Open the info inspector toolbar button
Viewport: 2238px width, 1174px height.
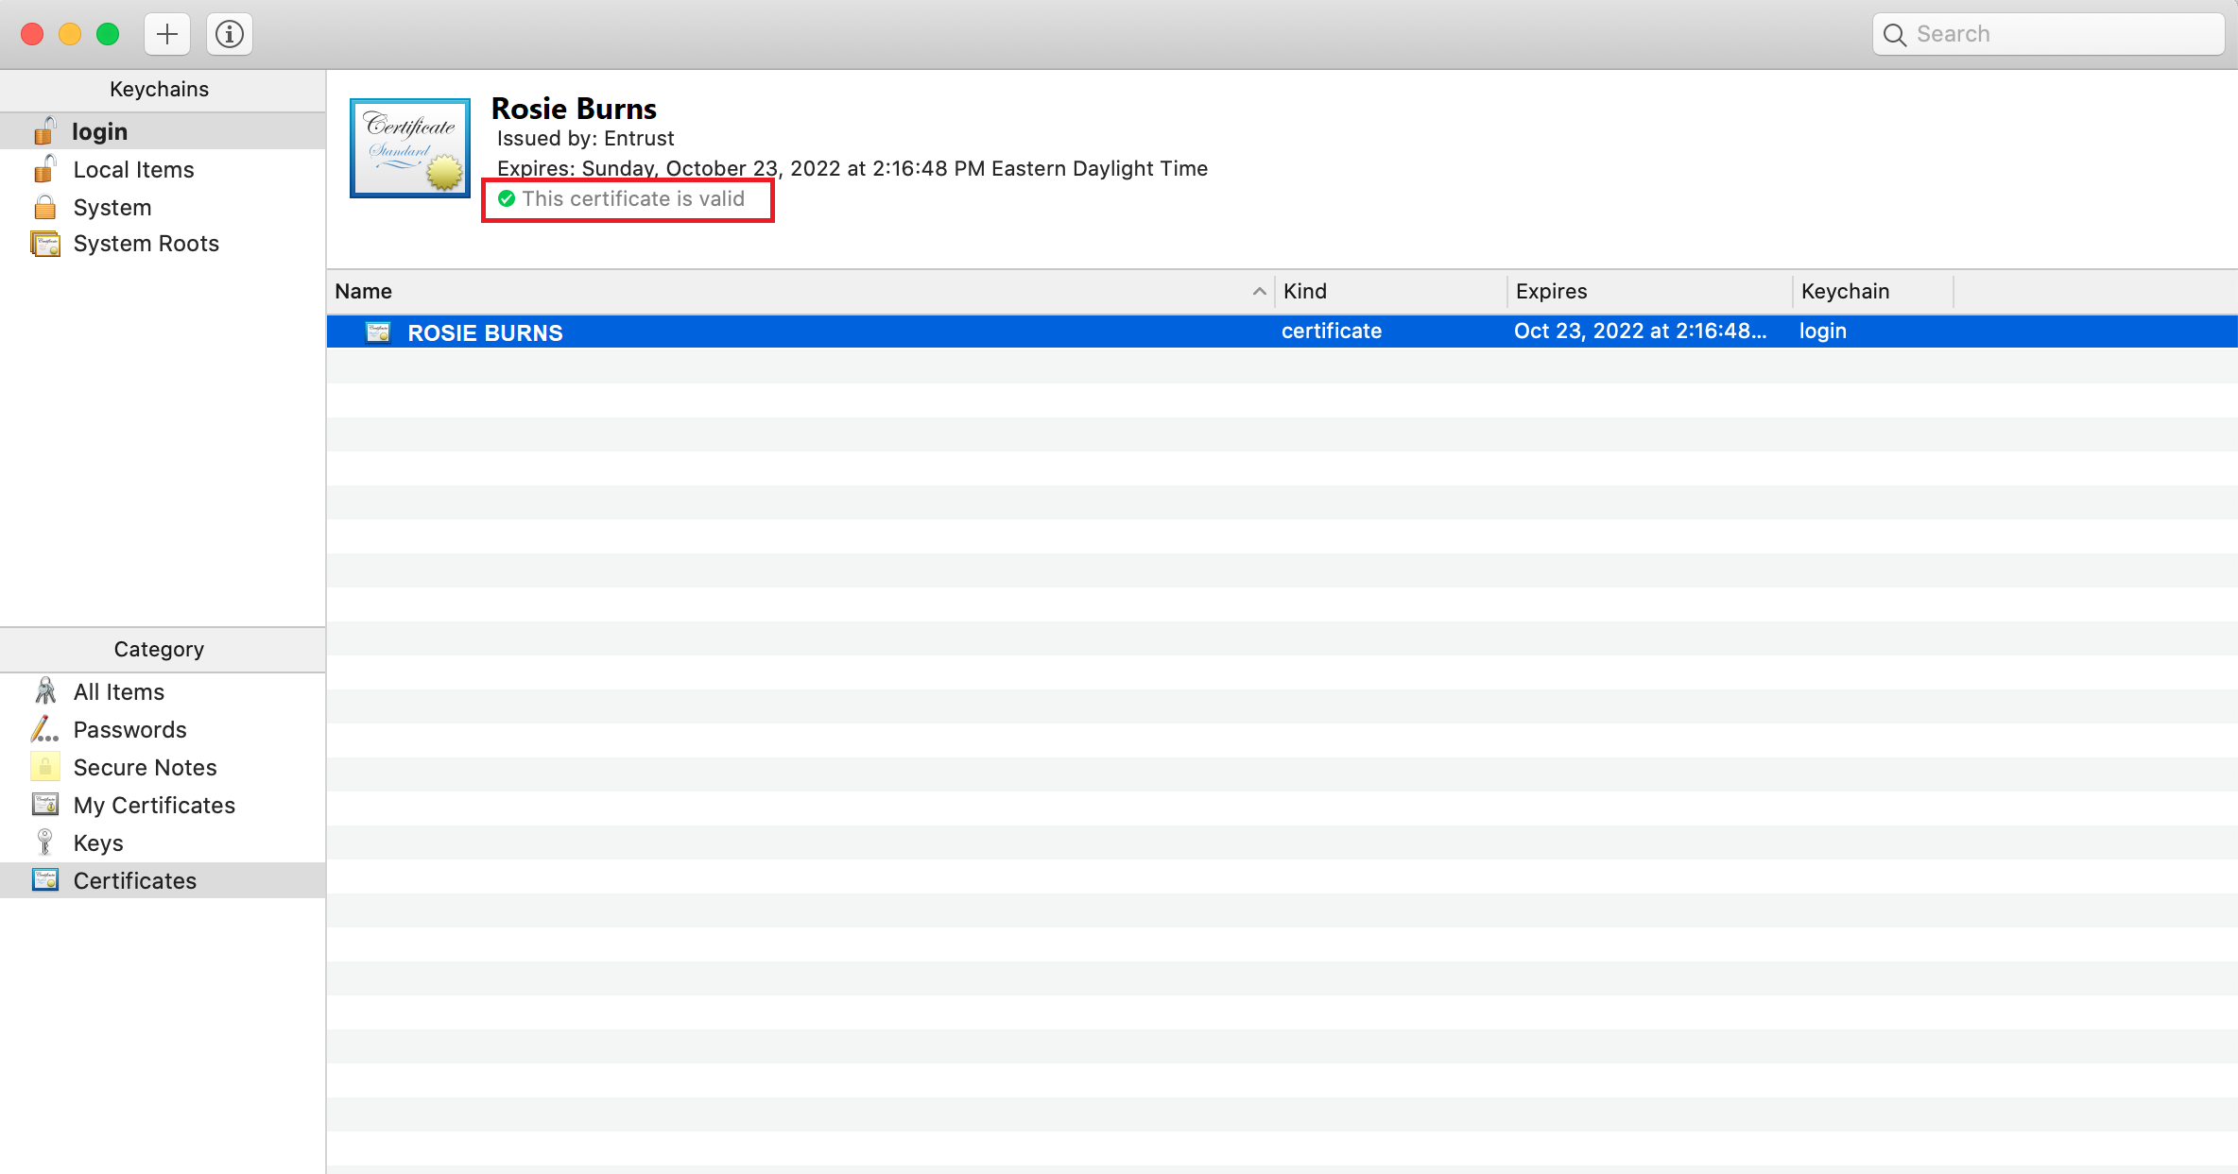(x=230, y=35)
